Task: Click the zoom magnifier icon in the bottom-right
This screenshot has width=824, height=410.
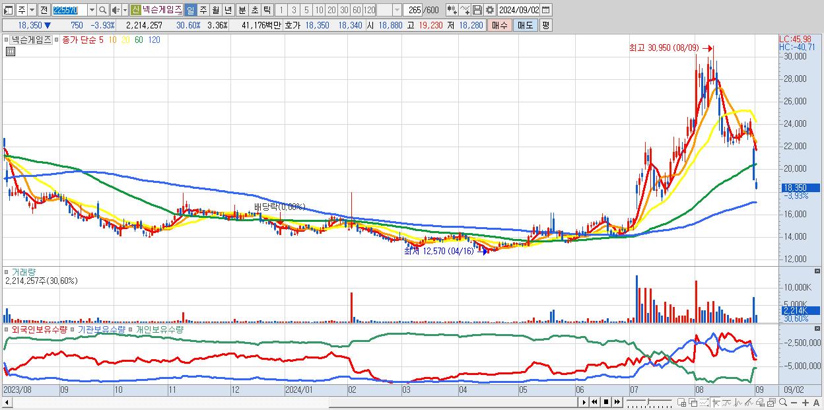Action: (x=783, y=402)
